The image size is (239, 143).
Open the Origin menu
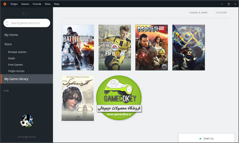coord(14,4)
